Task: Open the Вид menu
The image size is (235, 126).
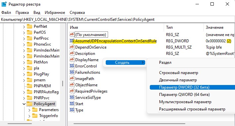Action: pos(37,13)
